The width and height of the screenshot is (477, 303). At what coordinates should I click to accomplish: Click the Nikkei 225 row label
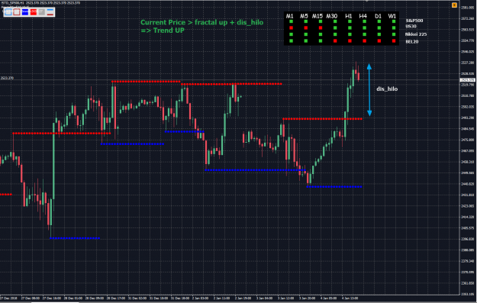pyautogui.click(x=416, y=34)
